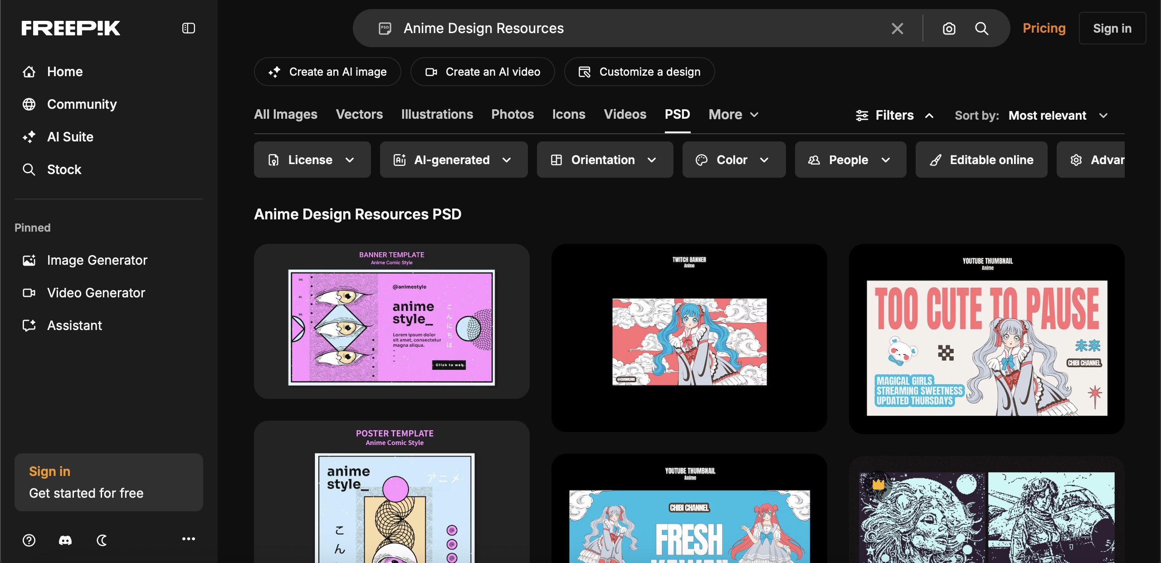Open the Color filter dropdown

[x=734, y=160]
